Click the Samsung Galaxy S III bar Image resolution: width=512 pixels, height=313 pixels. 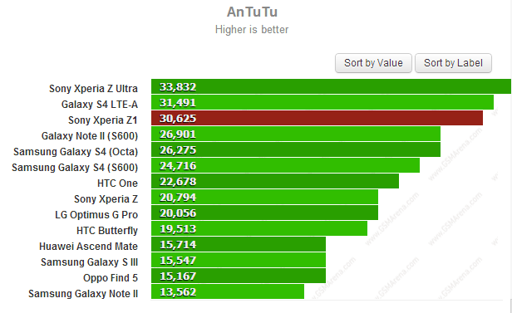(x=239, y=260)
